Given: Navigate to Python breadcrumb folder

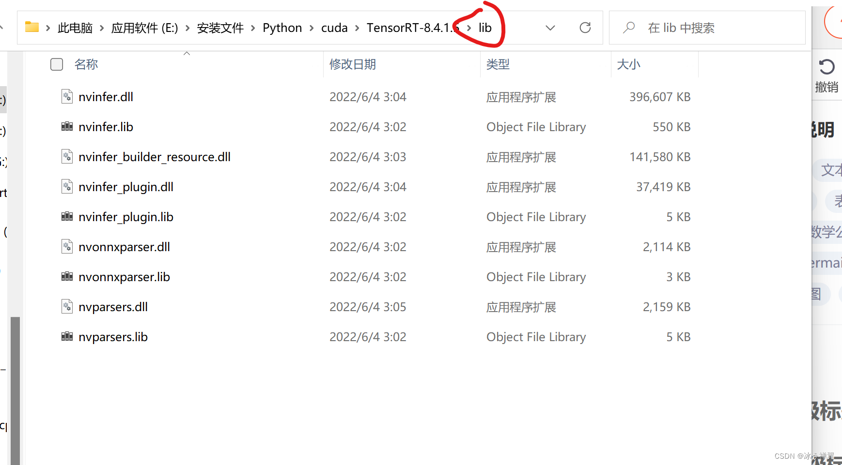Looking at the screenshot, I should (x=282, y=28).
